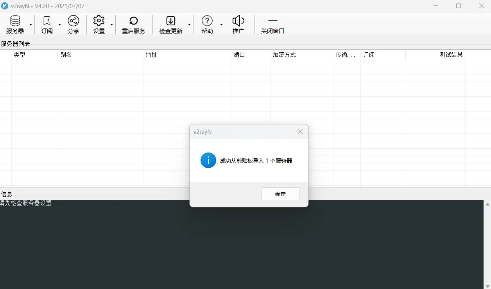The width and height of the screenshot is (491, 289).
Task: Sort by the 传输... column header
Action: pos(347,55)
